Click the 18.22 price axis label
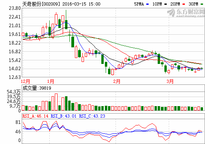This screenshot has width=205, height=144. [15, 43]
